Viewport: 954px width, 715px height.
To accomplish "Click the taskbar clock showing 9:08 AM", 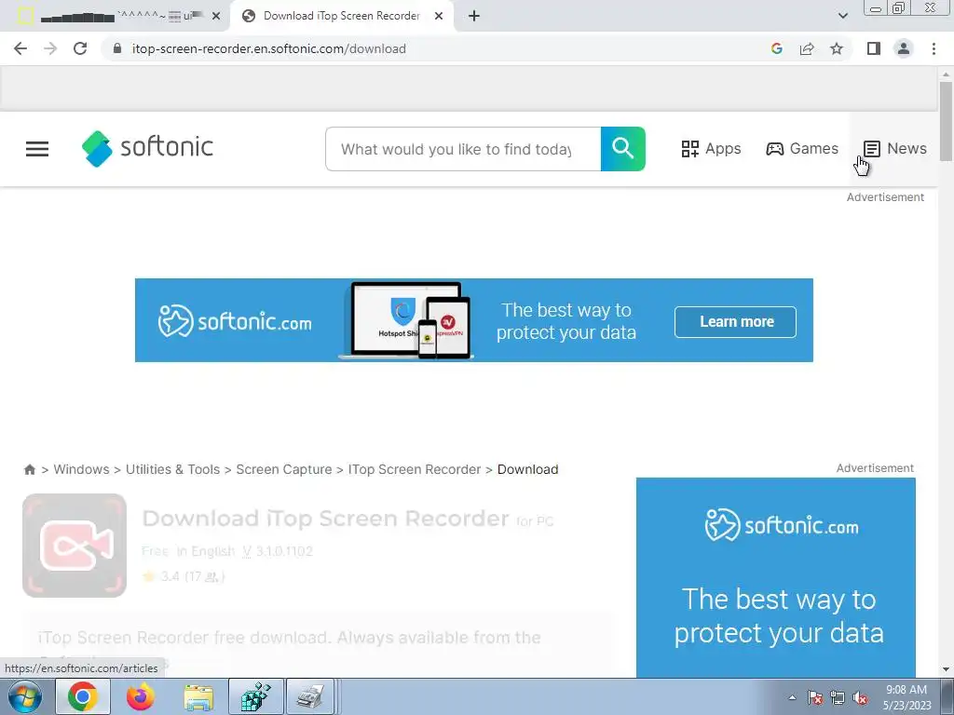I will click(x=906, y=697).
